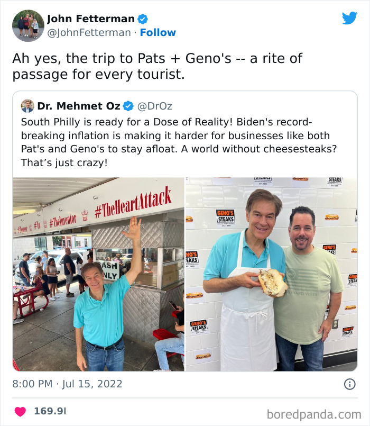Click Dr. Mehmet Oz's verified checkmark
This screenshot has height=426, width=370.
pos(127,106)
